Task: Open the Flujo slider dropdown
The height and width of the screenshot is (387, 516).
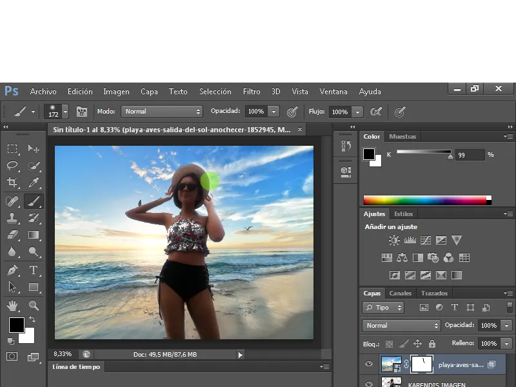Action: (x=357, y=112)
